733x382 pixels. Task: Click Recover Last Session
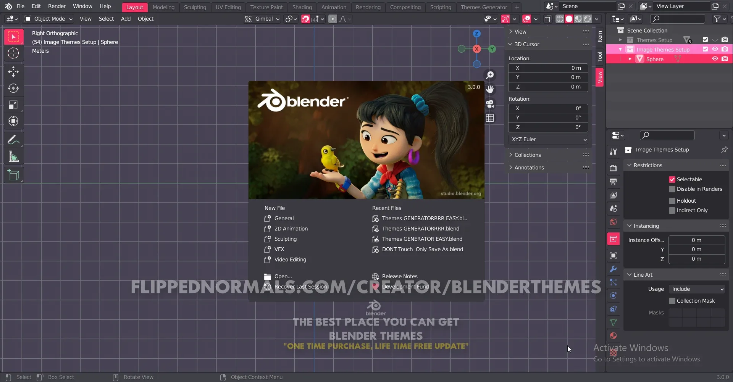tap(300, 287)
